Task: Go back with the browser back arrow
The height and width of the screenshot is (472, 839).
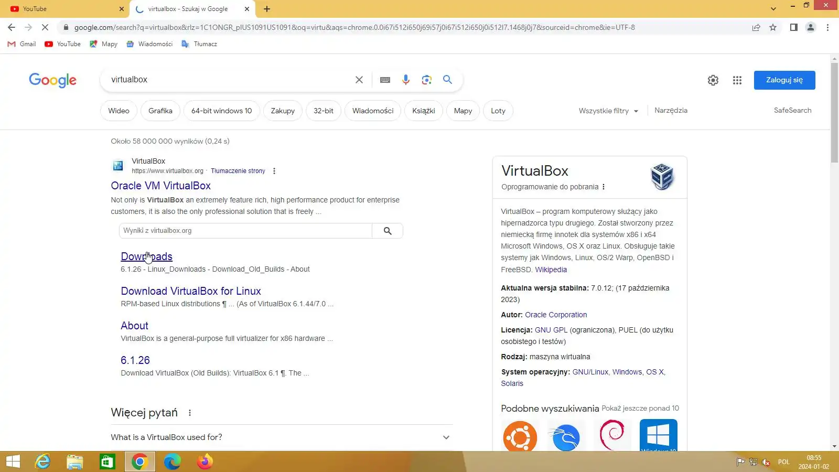Action: tap(12, 27)
